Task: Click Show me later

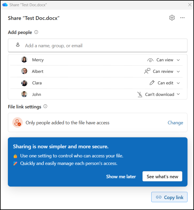Action: (121, 177)
